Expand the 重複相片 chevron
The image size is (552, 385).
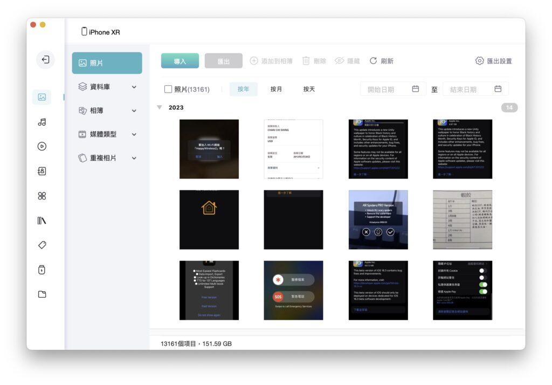tap(134, 158)
